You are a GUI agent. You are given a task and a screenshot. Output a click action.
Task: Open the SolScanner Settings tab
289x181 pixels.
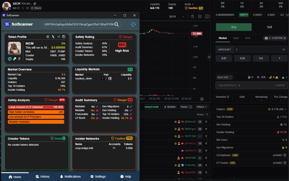pos(98,177)
